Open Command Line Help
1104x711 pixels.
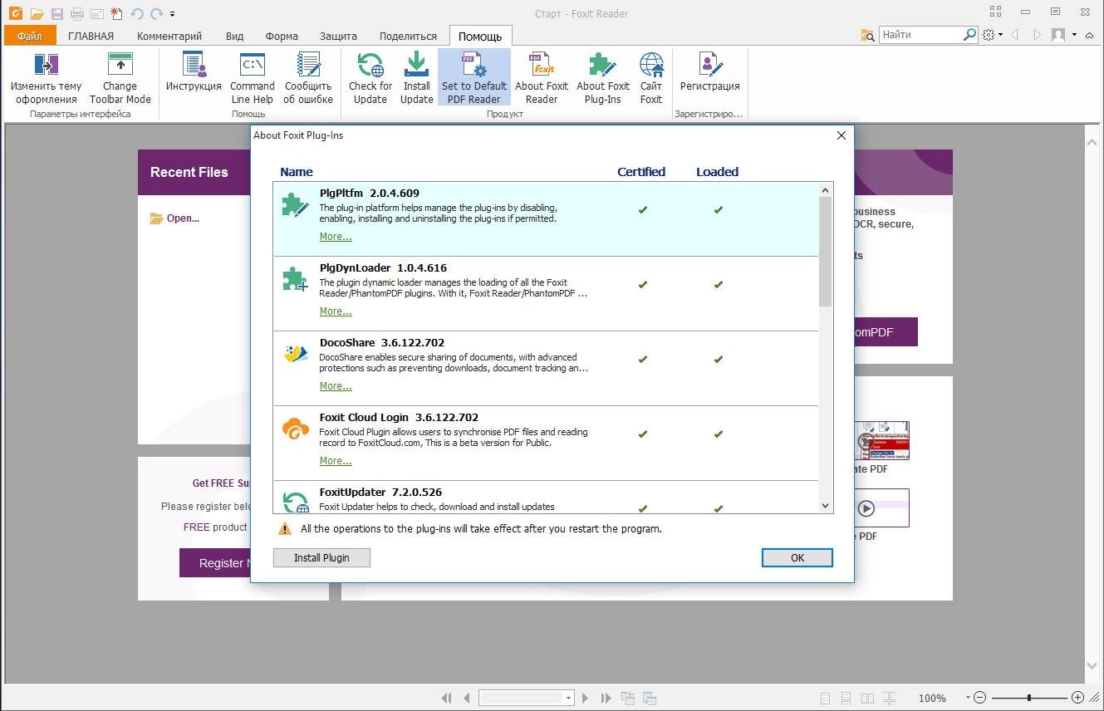[x=253, y=78]
